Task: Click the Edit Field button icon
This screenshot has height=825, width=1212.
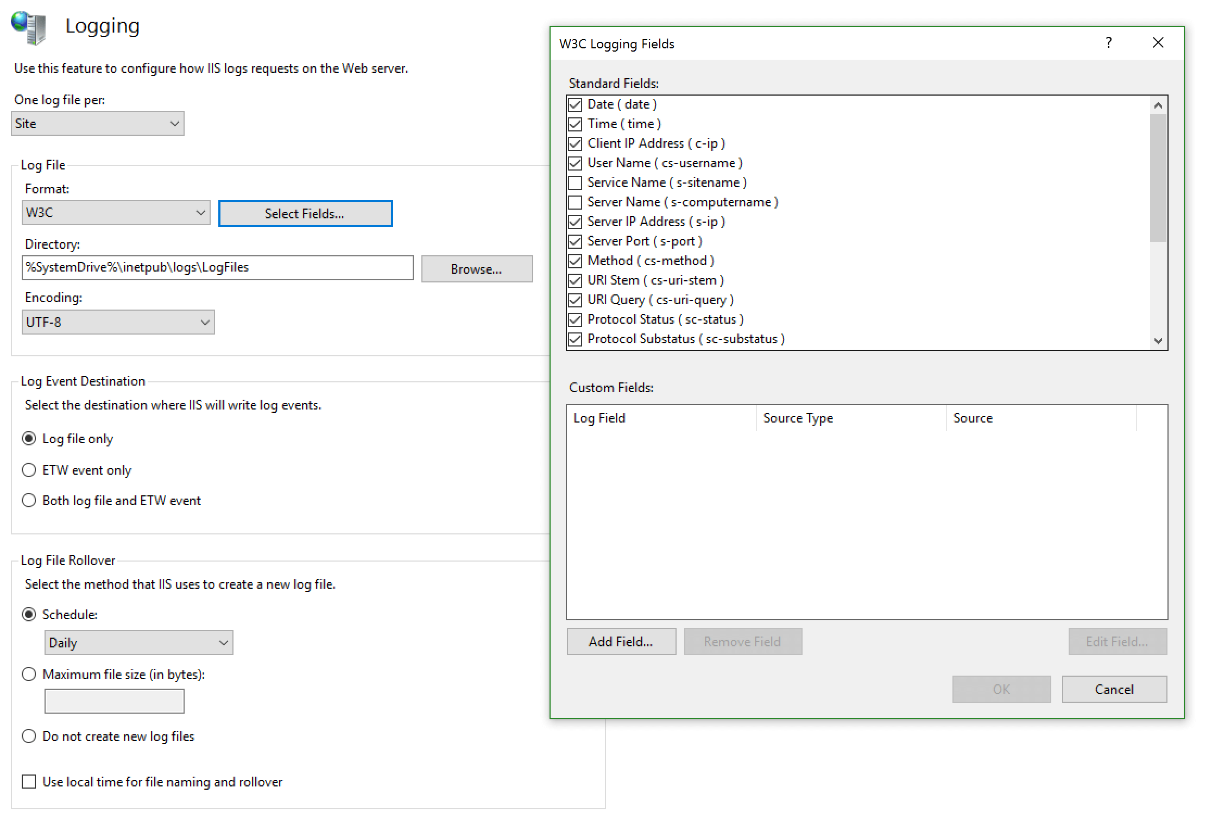Action: pyautogui.click(x=1114, y=642)
